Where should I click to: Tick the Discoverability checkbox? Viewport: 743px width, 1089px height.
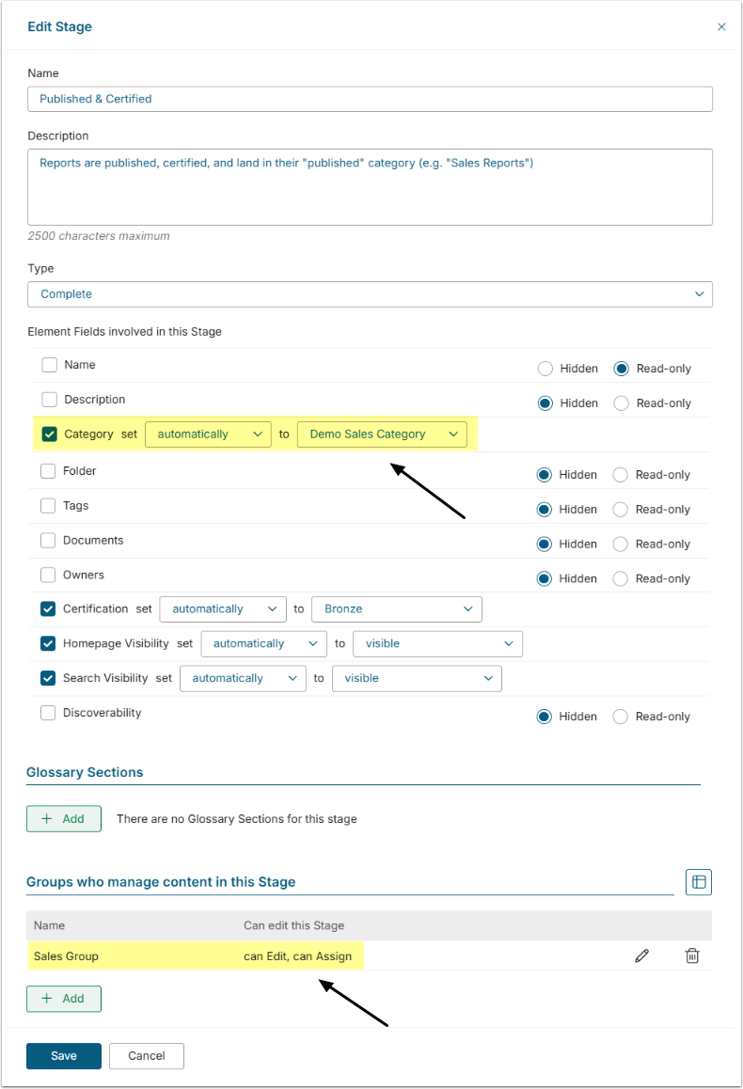pyautogui.click(x=49, y=713)
